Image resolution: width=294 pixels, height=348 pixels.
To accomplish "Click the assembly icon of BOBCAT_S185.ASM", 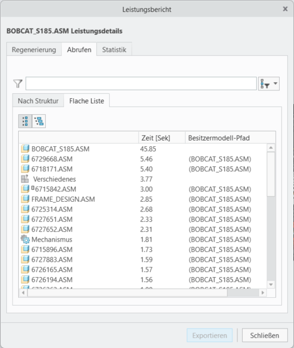I will click(x=25, y=149).
